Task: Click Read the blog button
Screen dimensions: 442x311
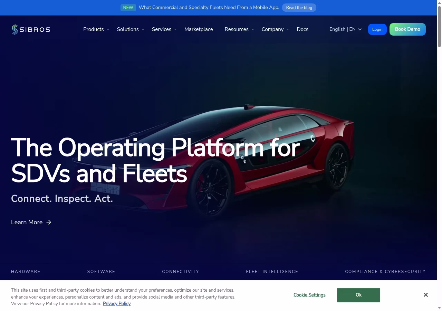Action: (x=299, y=8)
